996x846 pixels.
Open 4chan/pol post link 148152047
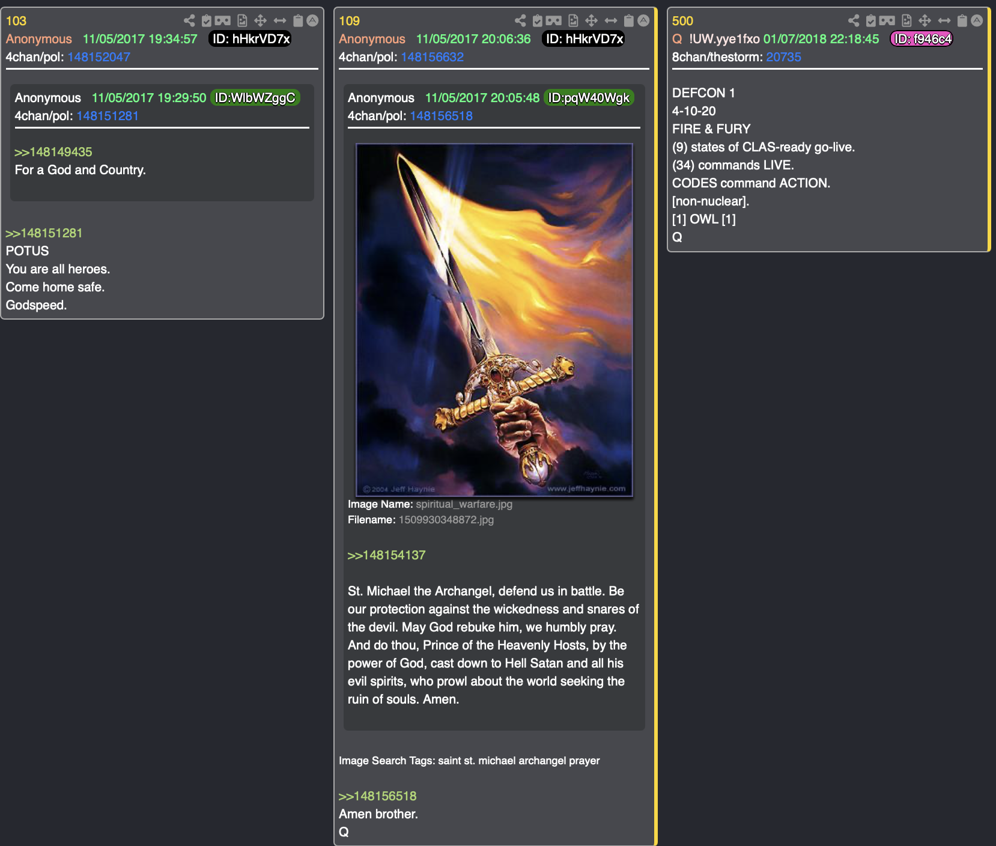tap(99, 57)
